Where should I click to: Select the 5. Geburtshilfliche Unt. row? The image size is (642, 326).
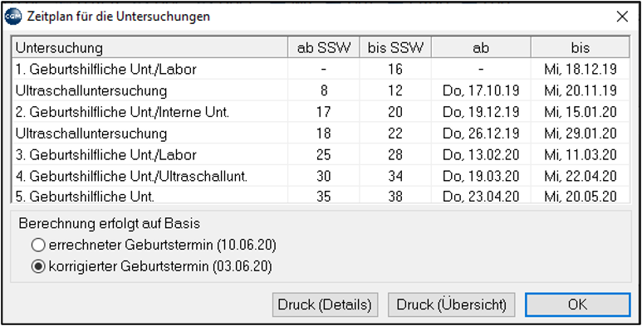321,196
